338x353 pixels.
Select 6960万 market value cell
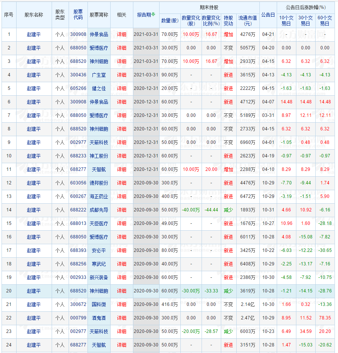(x=247, y=142)
